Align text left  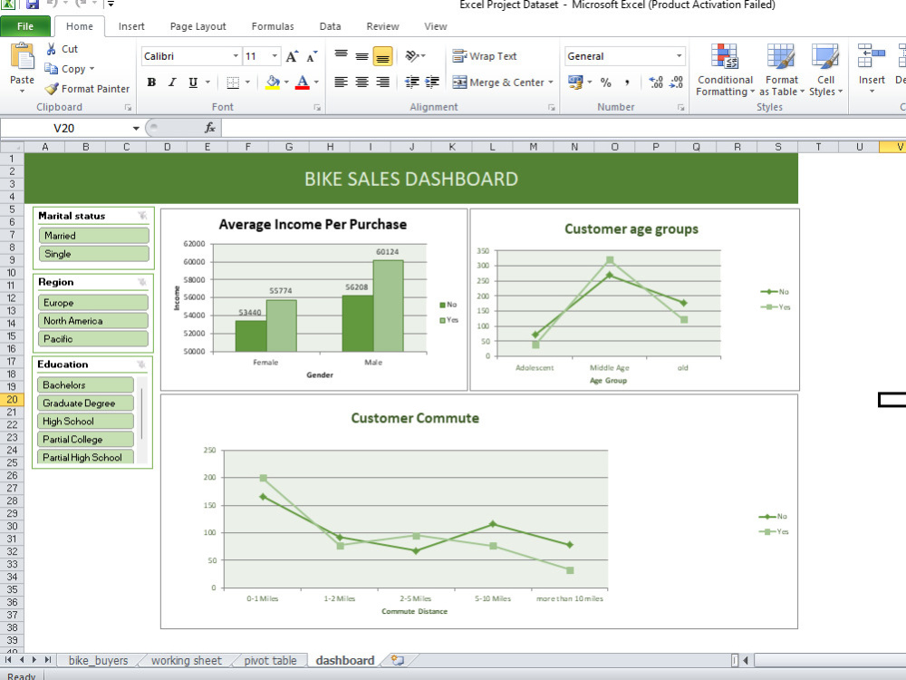pos(341,83)
